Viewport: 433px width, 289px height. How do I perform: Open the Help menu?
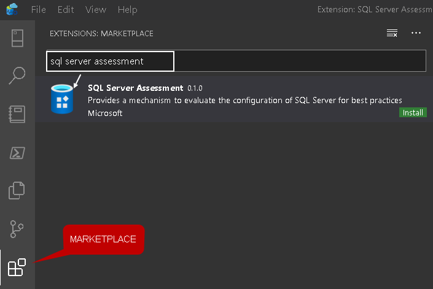pos(127,10)
